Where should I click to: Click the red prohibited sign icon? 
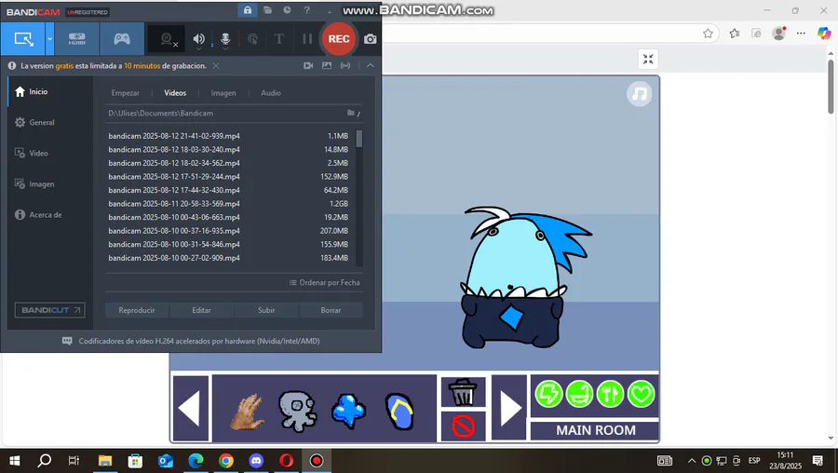point(463,426)
